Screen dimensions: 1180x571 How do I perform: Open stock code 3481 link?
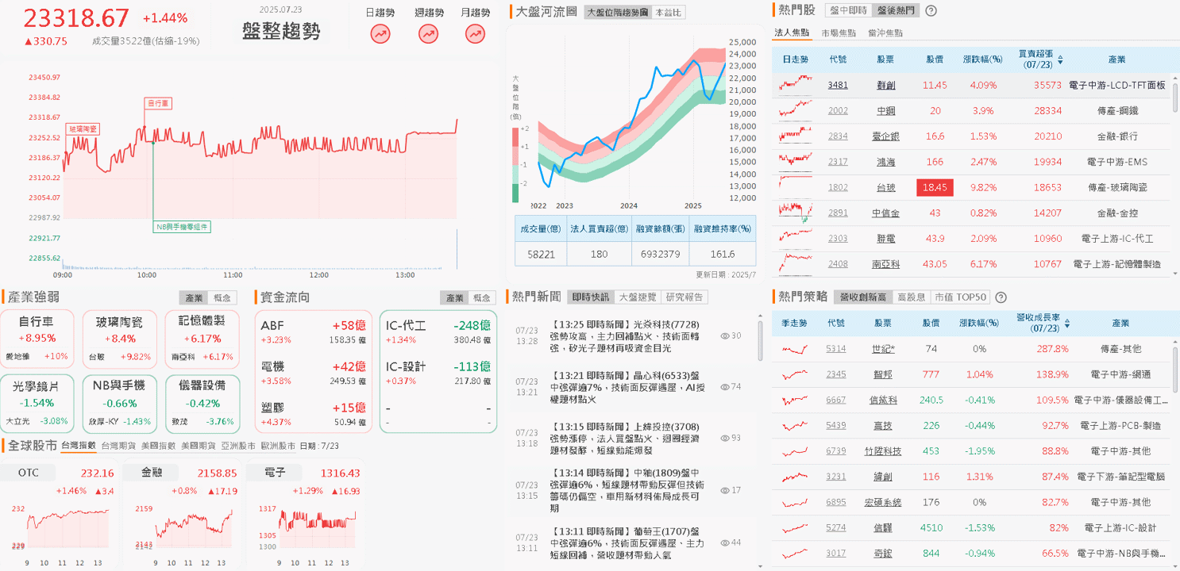838,85
